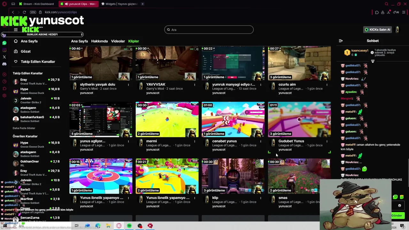The height and width of the screenshot is (230, 409).
Task: Click kaancasey1 in chat leaderboard
Action: tap(360, 51)
